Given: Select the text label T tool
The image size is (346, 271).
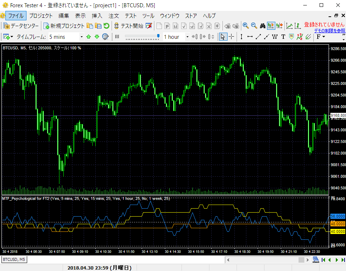Looking at the screenshot, I should point(283,37).
